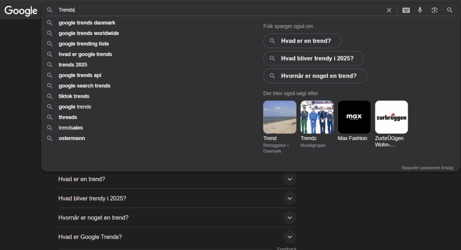Choose suggestion google trending liste
Screen dimensions: 461x250
pos(83,44)
